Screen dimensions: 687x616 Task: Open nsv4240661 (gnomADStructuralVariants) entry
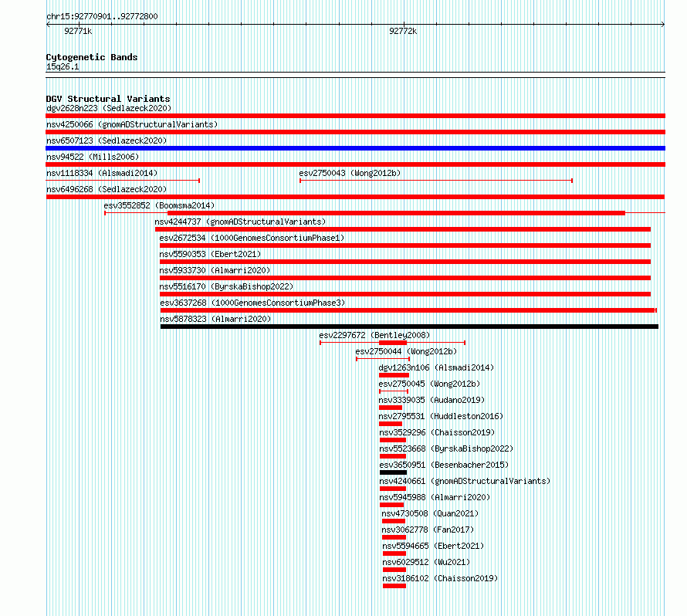pyautogui.click(x=465, y=481)
